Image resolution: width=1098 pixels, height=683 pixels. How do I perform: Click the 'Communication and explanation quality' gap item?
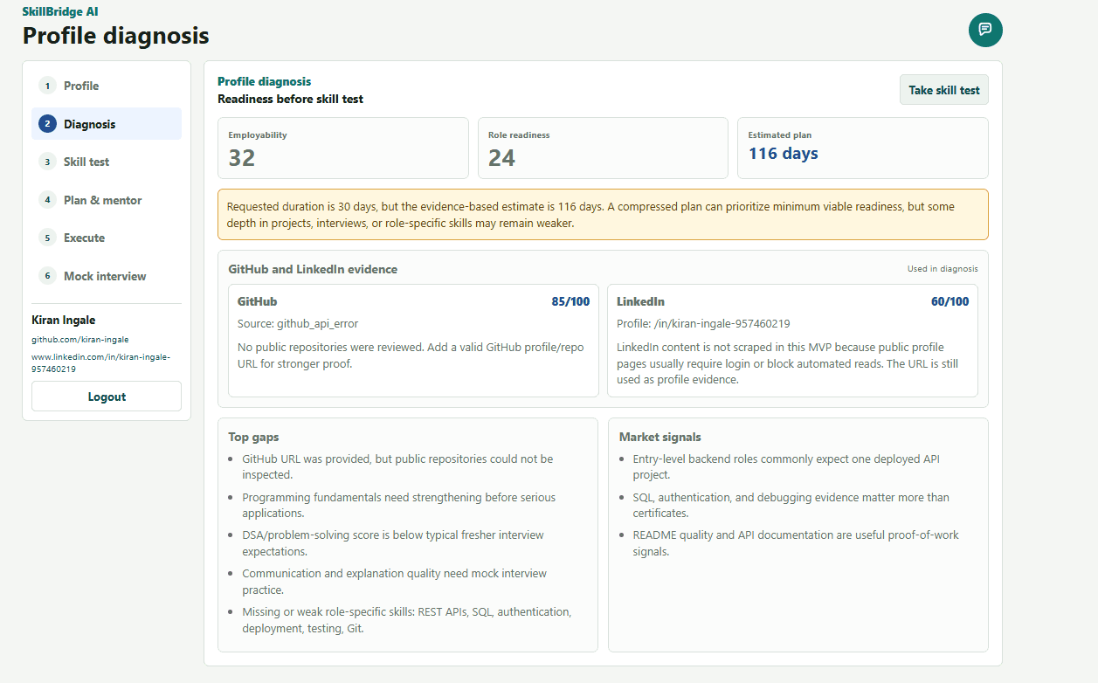[395, 582]
